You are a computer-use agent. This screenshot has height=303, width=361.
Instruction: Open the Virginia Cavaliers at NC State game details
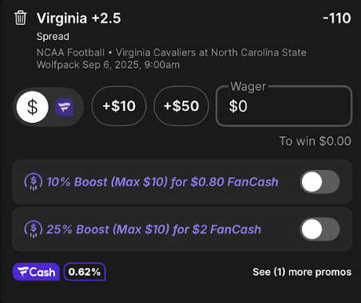[172, 58]
